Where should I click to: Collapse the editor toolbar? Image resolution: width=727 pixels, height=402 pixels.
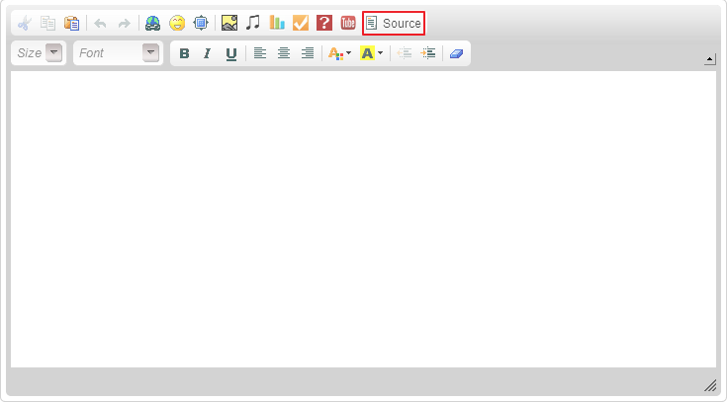710,59
